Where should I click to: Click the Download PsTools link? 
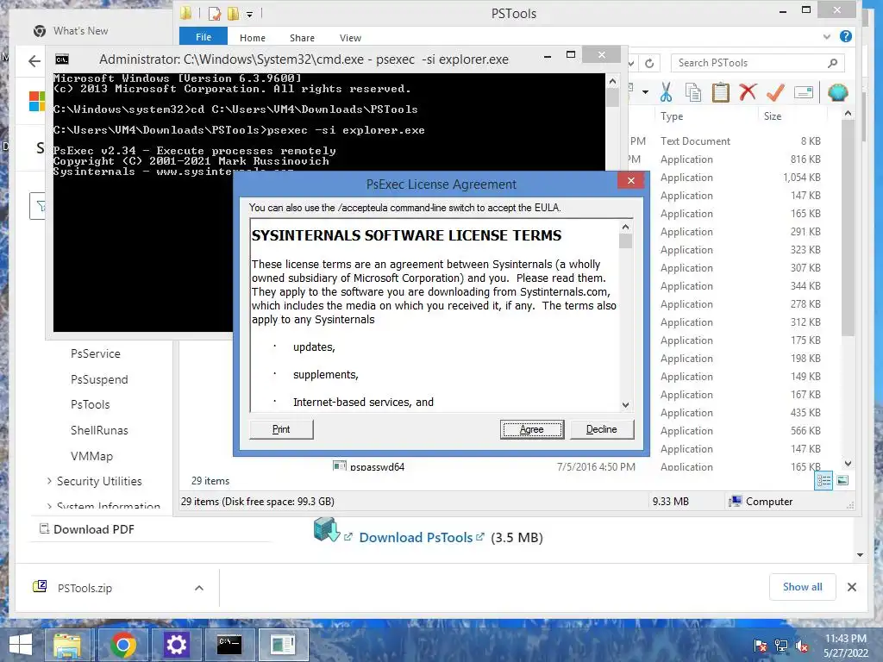pos(416,538)
